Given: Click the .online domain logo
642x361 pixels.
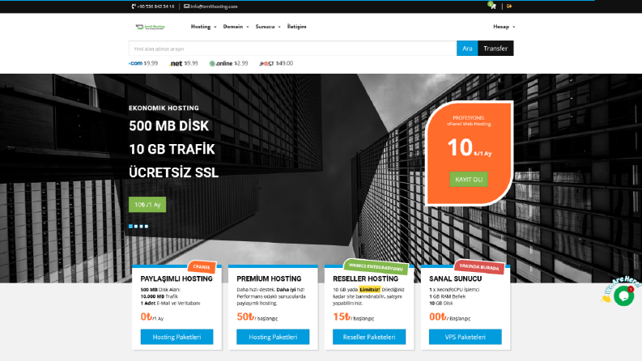Looking at the screenshot, I should 221,63.
